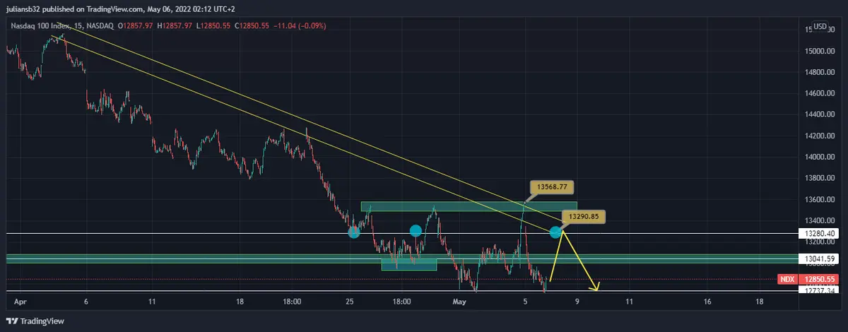
Task: Click the Apr label on time axis
Action: tap(20, 302)
